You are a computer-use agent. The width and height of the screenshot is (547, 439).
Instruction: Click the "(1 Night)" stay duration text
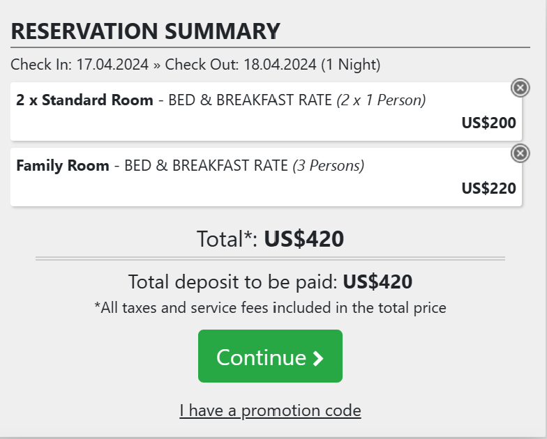[350, 65]
